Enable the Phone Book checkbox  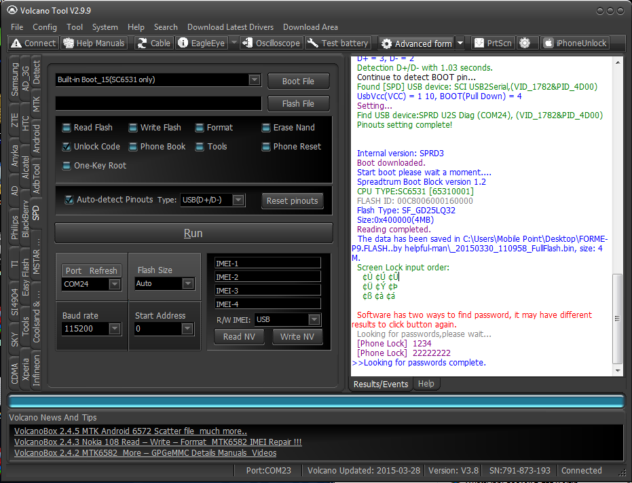point(132,147)
